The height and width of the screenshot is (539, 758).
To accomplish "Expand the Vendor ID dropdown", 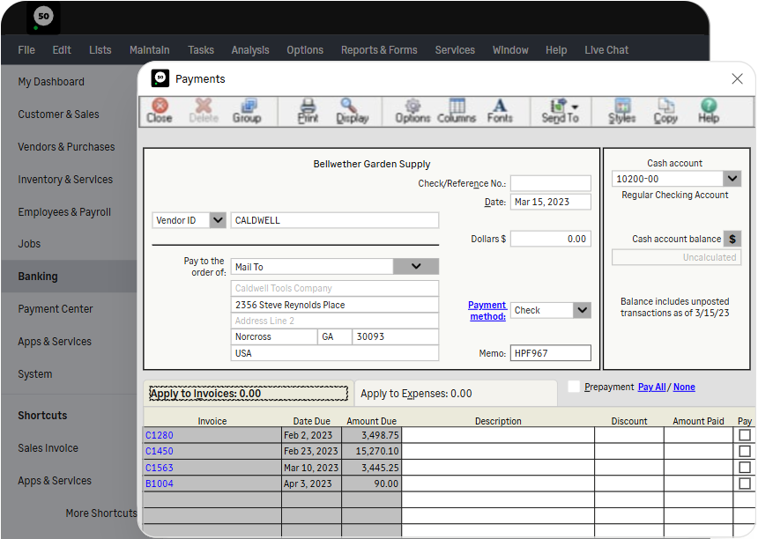I will coord(218,220).
